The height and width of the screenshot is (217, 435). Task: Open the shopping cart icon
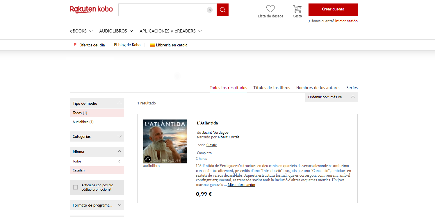297,8
